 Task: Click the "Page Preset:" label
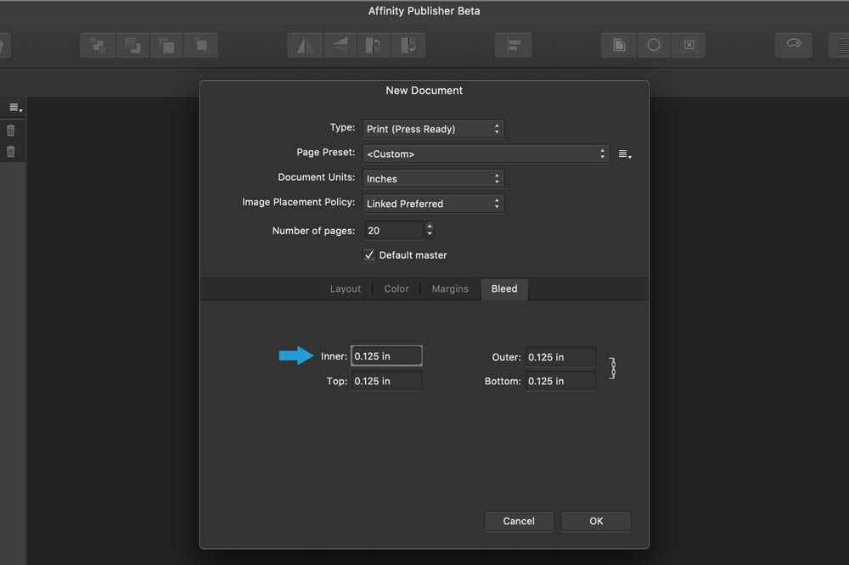click(325, 152)
